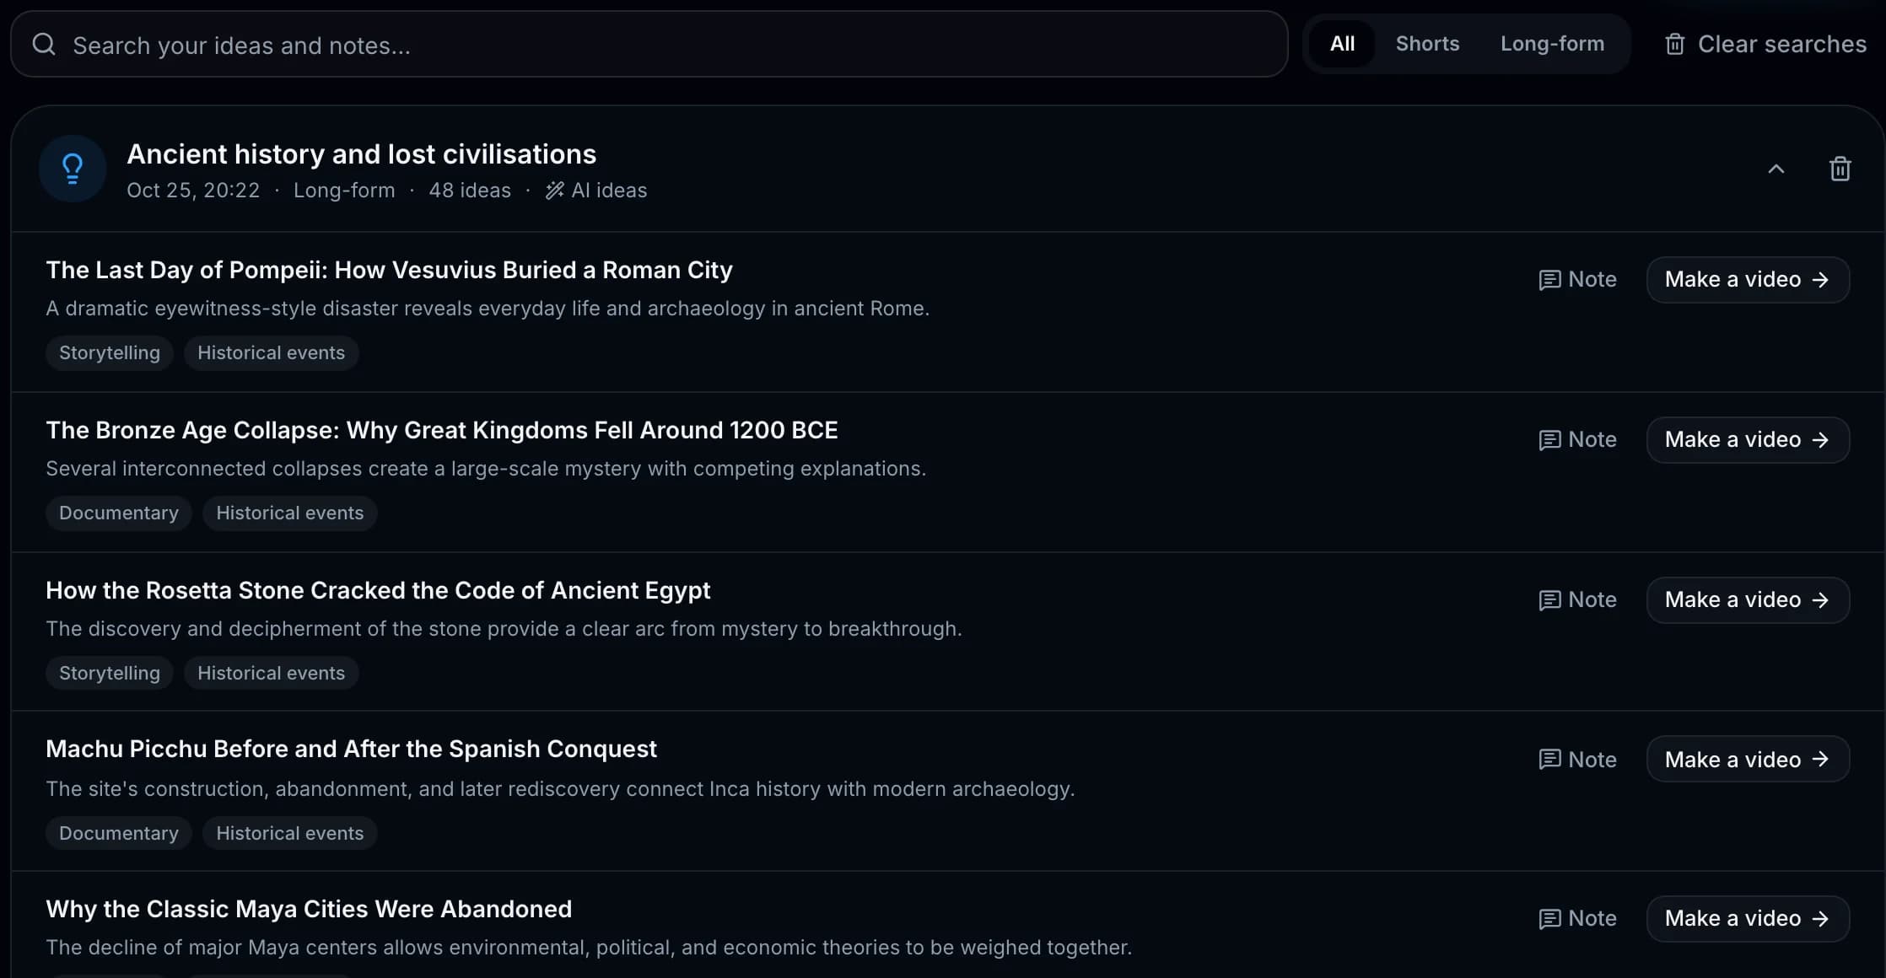Add a Note to the Pompeii idea
Image resolution: width=1886 pixels, height=978 pixels.
point(1577,279)
